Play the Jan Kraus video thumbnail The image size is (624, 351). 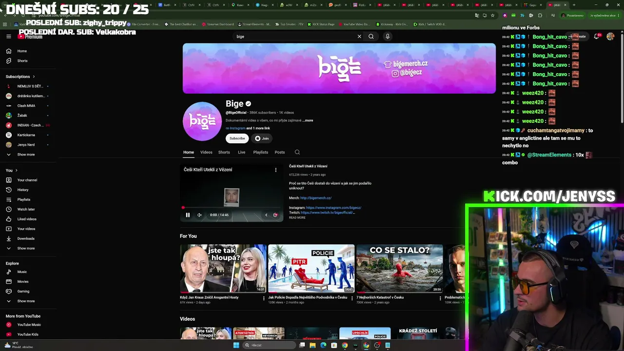tap(223, 269)
